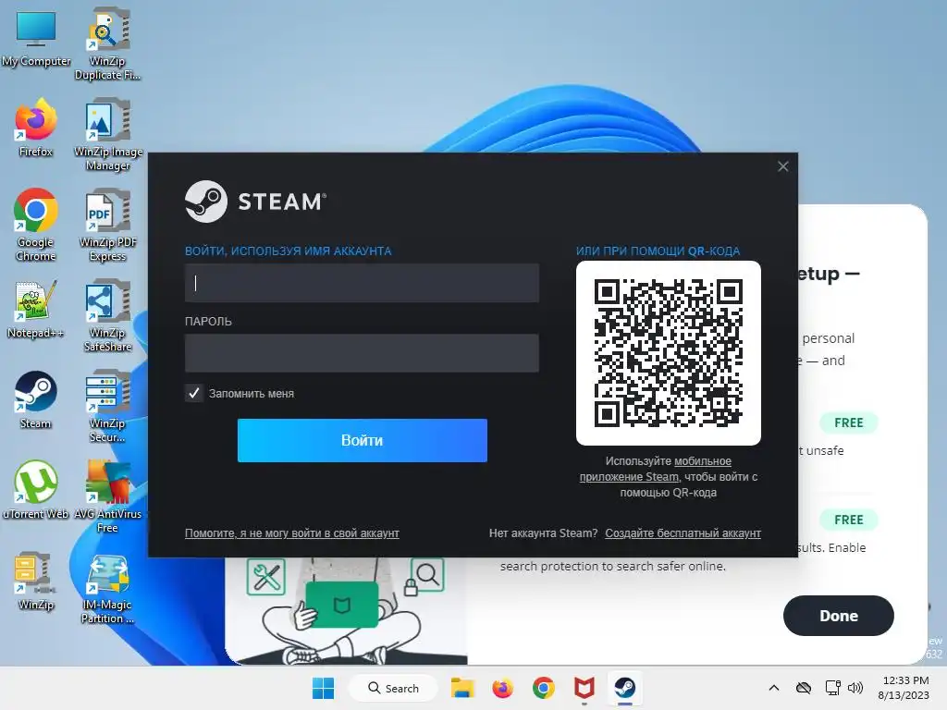
Task: Select WinZip Image Manager desktop icon
Action: click(x=107, y=134)
